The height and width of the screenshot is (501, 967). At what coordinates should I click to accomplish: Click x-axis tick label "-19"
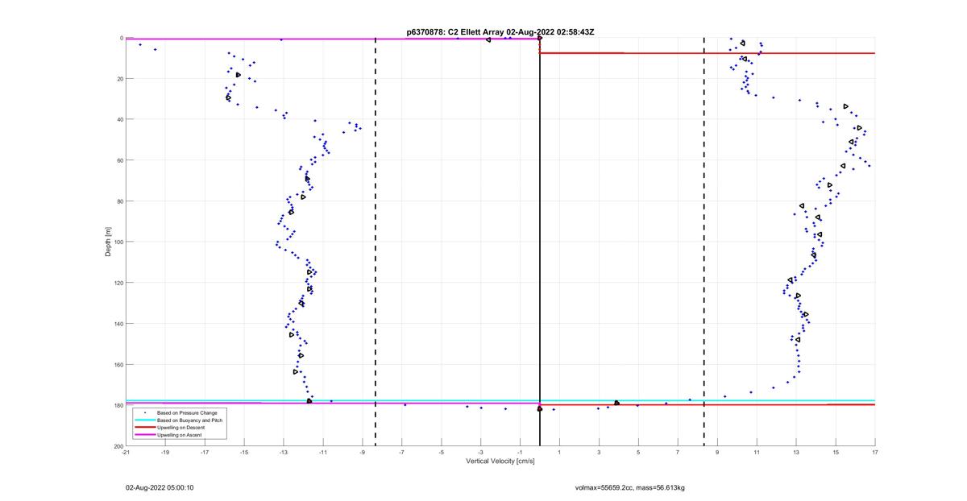165,452
